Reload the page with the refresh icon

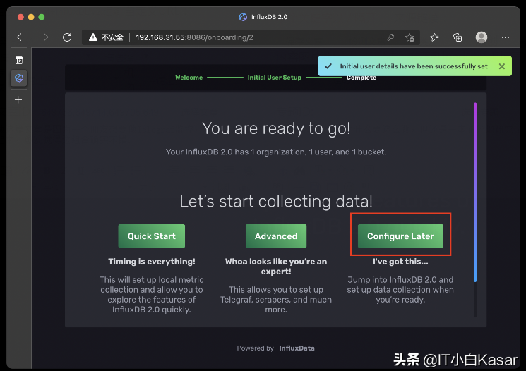coord(67,37)
